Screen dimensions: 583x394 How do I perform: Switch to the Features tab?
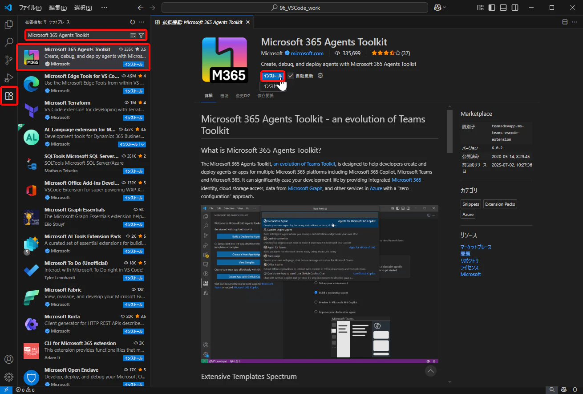[x=224, y=96]
